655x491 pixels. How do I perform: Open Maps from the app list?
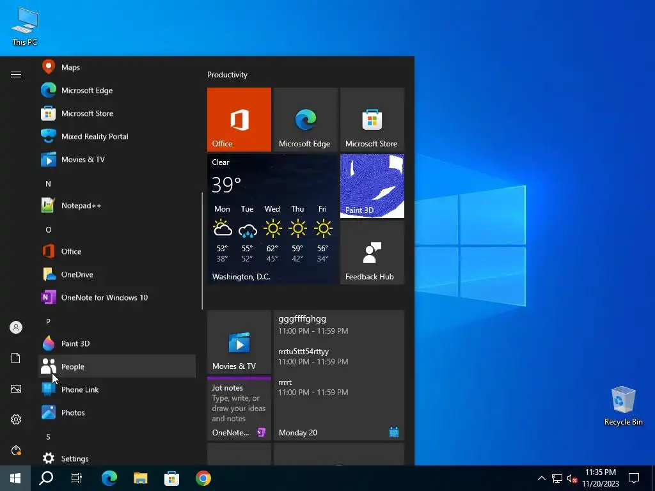(x=117, y=67)
